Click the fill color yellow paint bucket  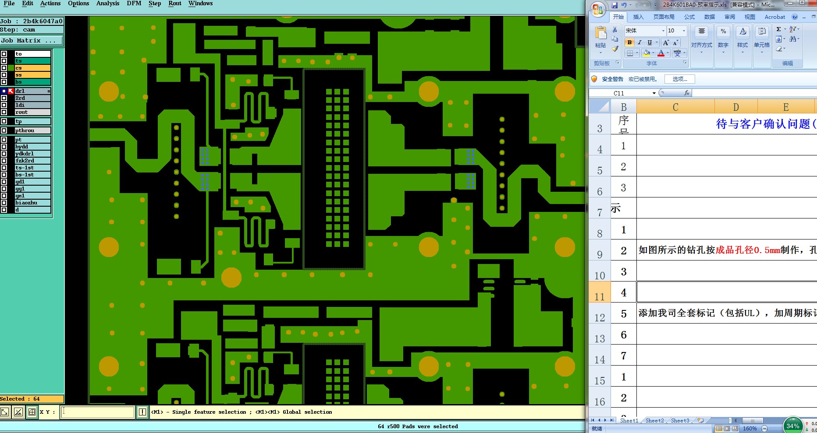[646, 53]
